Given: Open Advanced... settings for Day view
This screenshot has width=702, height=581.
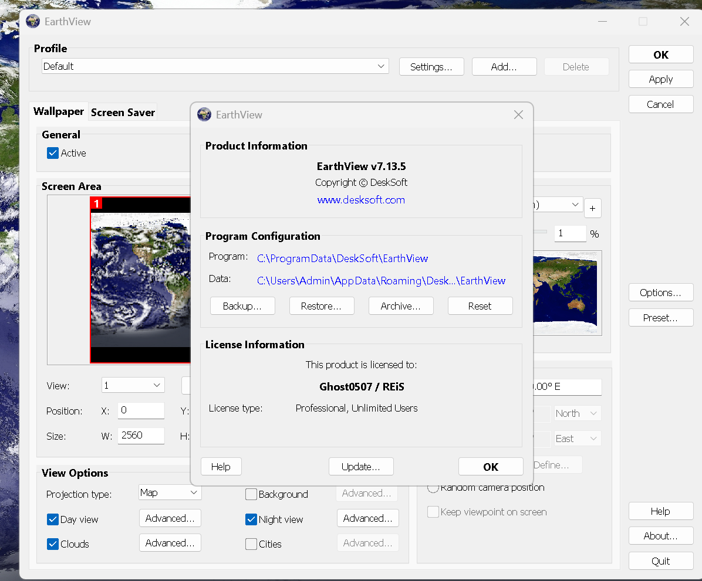Looking at the screenshot, I should point(170,518).
